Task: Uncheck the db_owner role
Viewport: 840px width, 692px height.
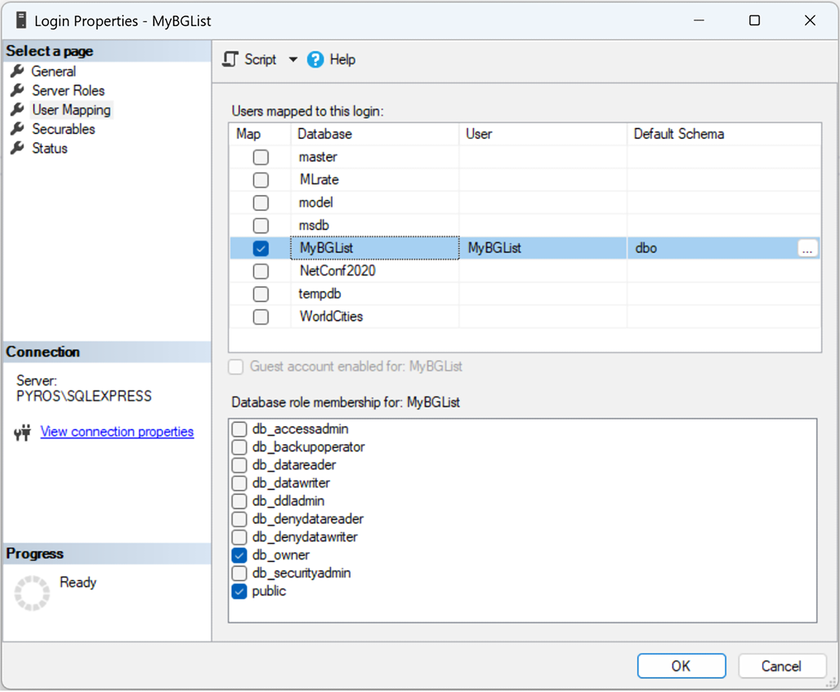Action: pos(239,555)
